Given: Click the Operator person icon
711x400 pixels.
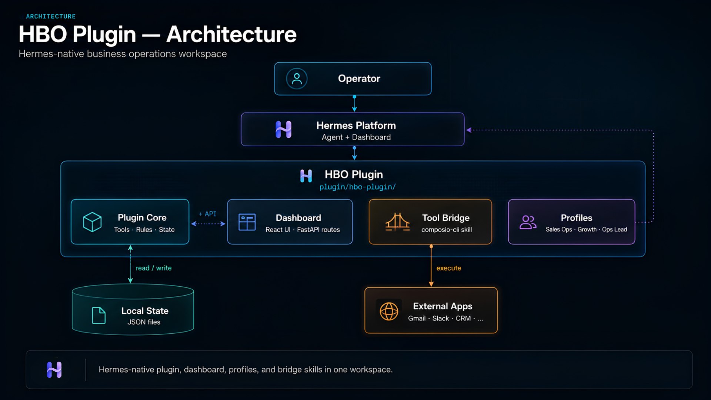Looking at the screenshot, I should click(297, 79).
